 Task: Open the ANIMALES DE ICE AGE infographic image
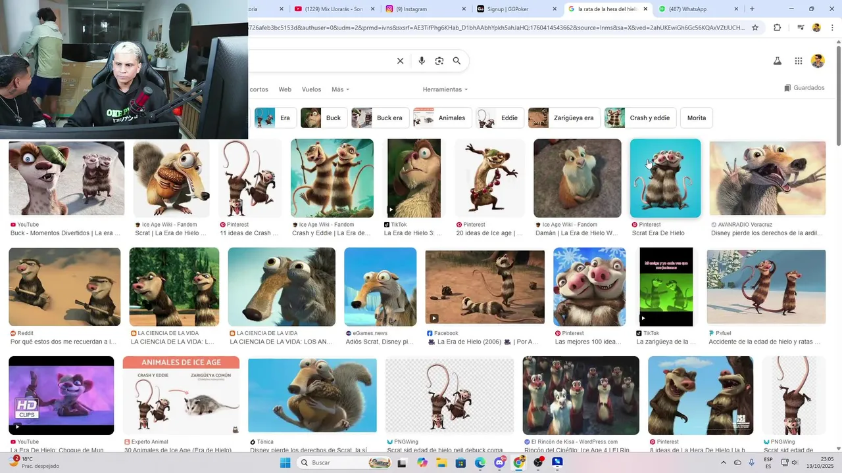182,395
